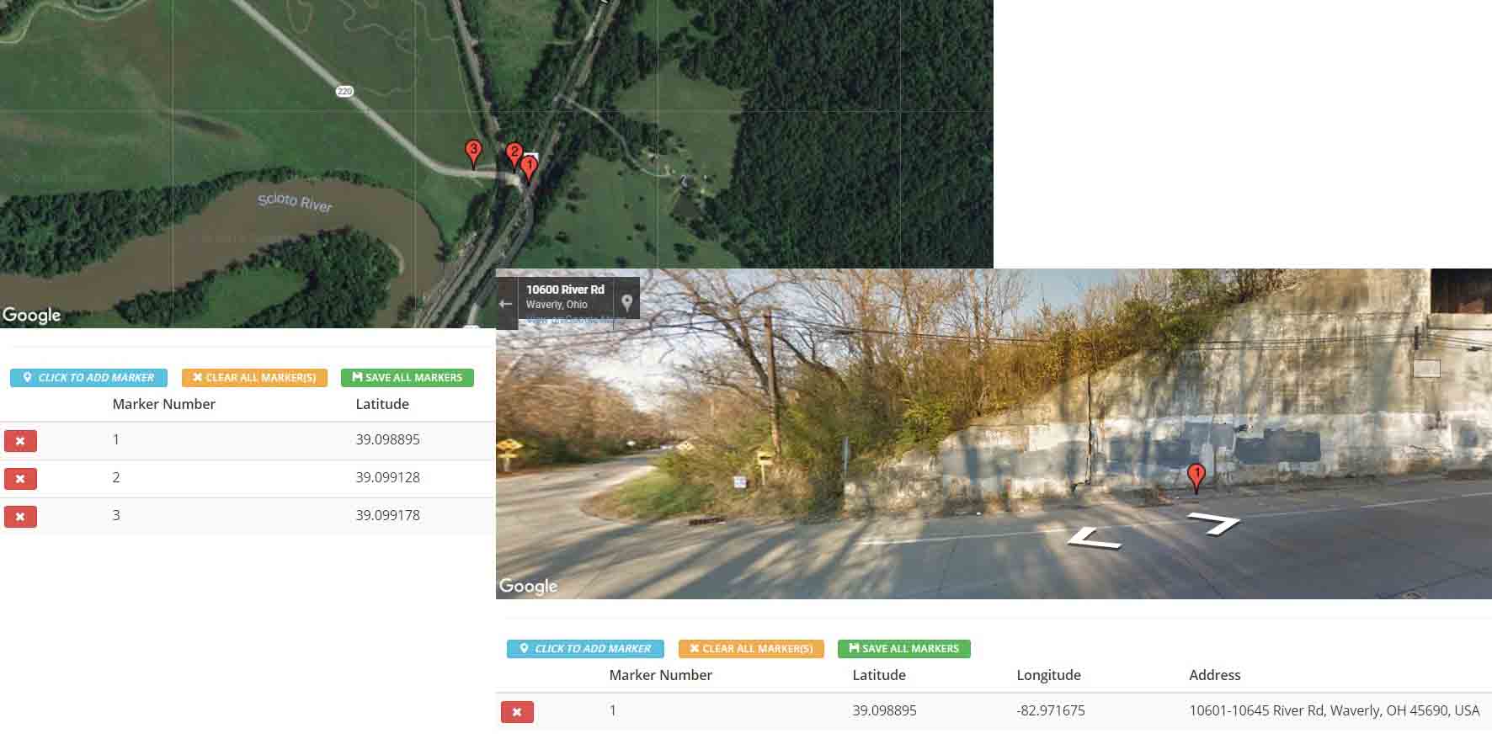The height and width of the screenshot is (739, 1492).
Task: Delete marker 3 with its red X button
Action: 20,516
